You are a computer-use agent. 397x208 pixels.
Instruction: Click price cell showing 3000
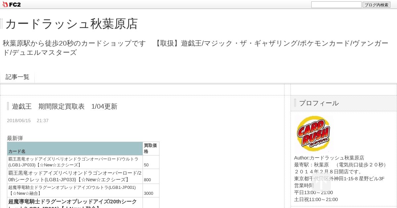click(151, 191)
